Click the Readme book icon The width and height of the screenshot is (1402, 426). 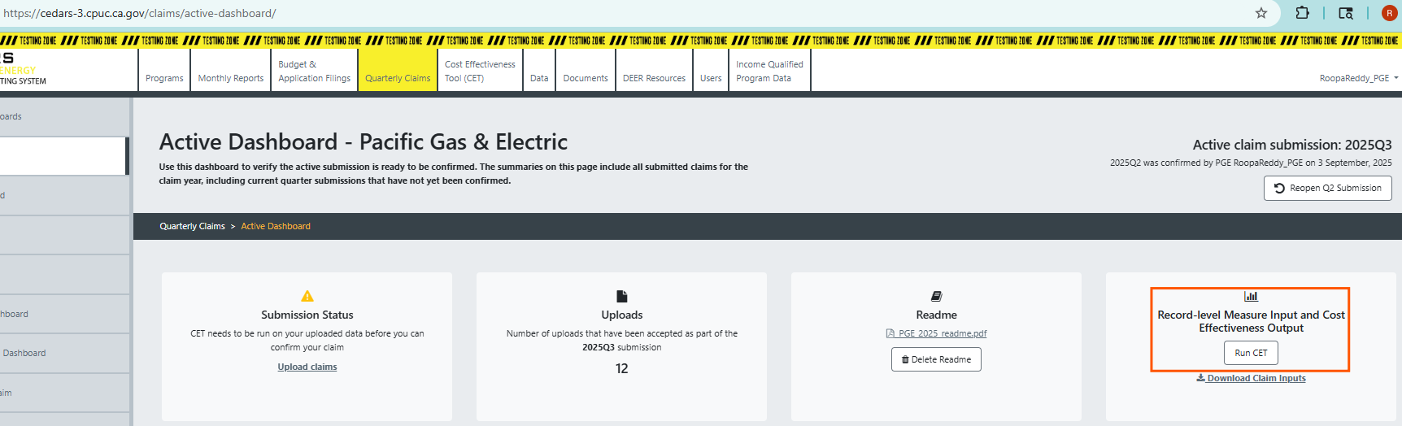pyautogui.click(x=936, y=297)
